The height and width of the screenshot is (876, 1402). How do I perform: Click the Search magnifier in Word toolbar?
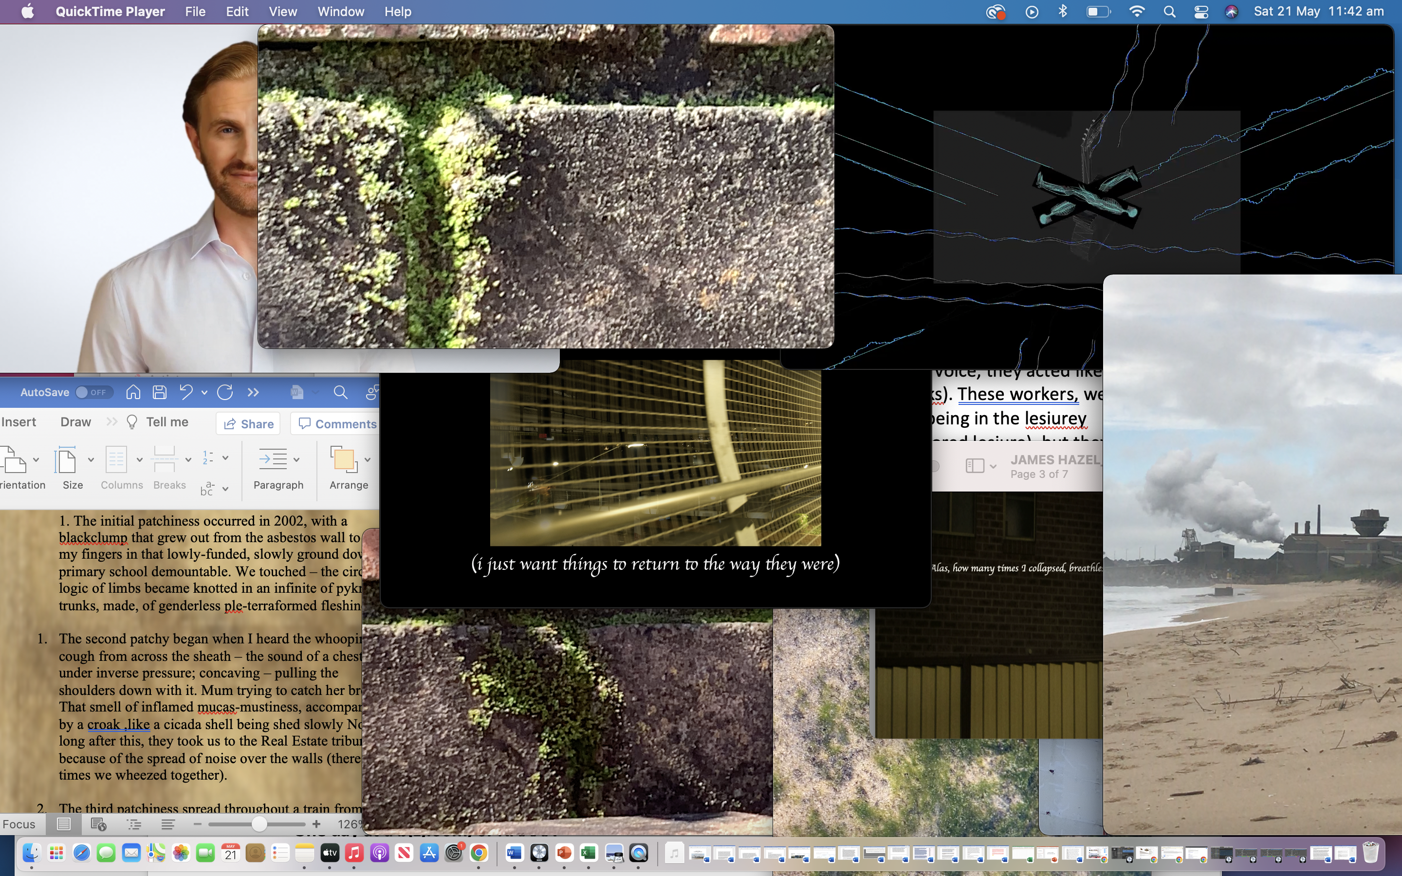pos(341,392)
